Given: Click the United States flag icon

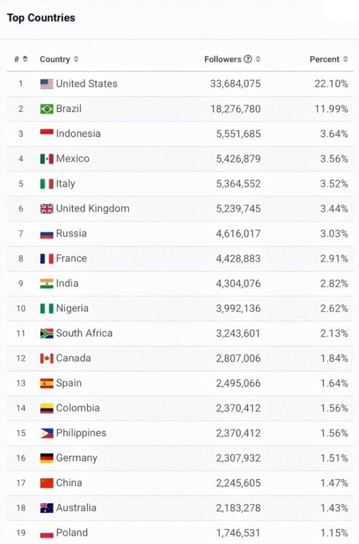Looking at the screenshot, I should [x=46, y=84].
